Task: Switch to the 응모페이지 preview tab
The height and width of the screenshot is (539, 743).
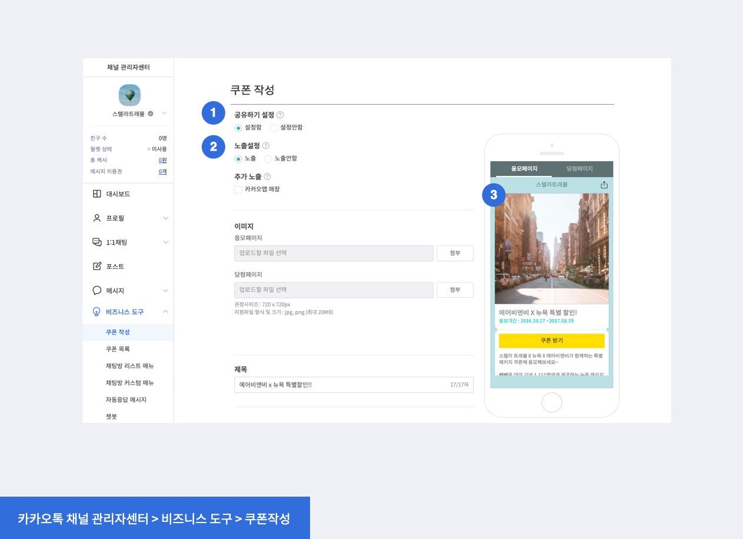Action: (524, 169)
